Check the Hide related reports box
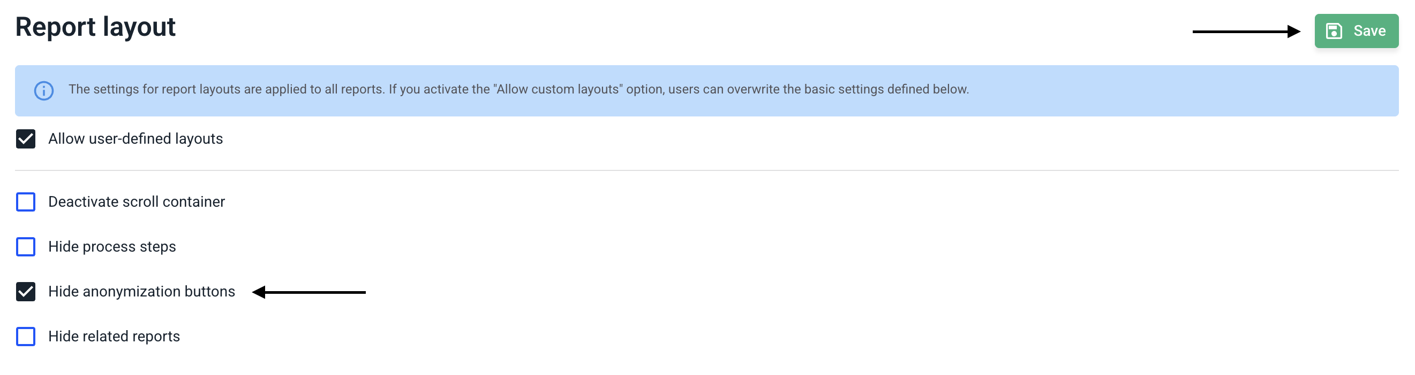Image resolution: width=1415 pixels, height=375 pixels. (x=26, y=337)
